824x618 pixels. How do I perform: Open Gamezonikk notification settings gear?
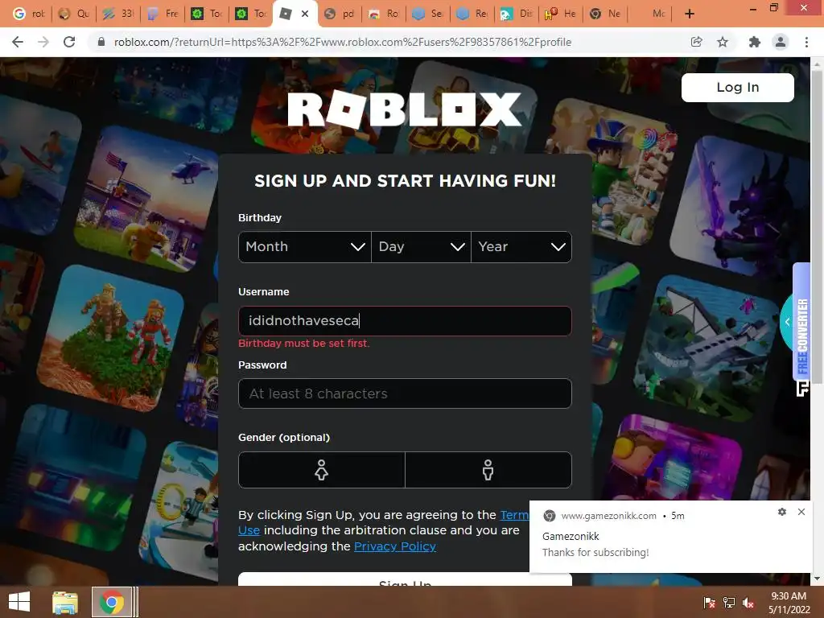pos(782,512)
